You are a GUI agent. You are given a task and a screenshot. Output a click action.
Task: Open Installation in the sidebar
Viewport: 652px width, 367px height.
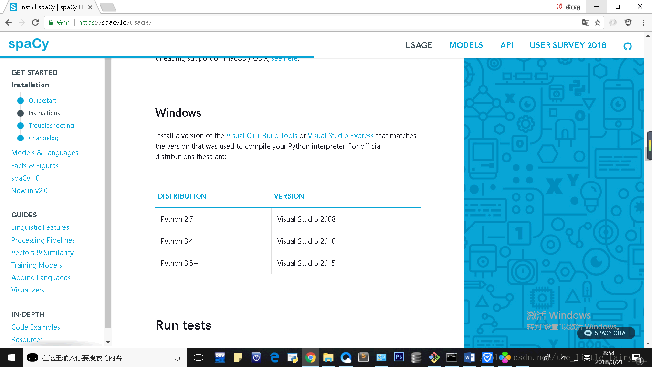[x=30, y=85]
